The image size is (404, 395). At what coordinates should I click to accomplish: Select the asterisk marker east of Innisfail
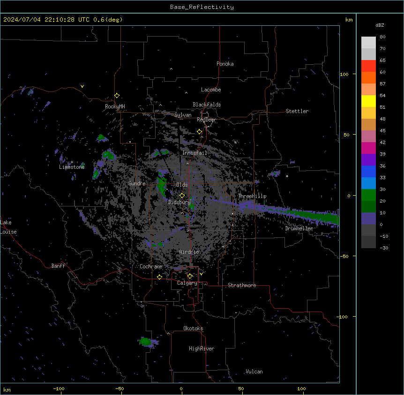click(x=235, y=142)
